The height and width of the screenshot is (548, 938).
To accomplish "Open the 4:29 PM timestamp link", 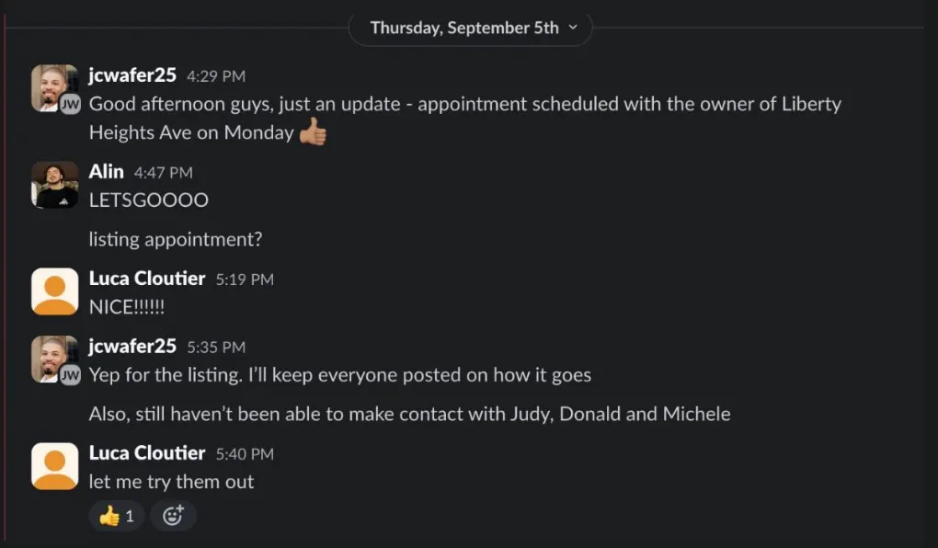I will 216,77.
